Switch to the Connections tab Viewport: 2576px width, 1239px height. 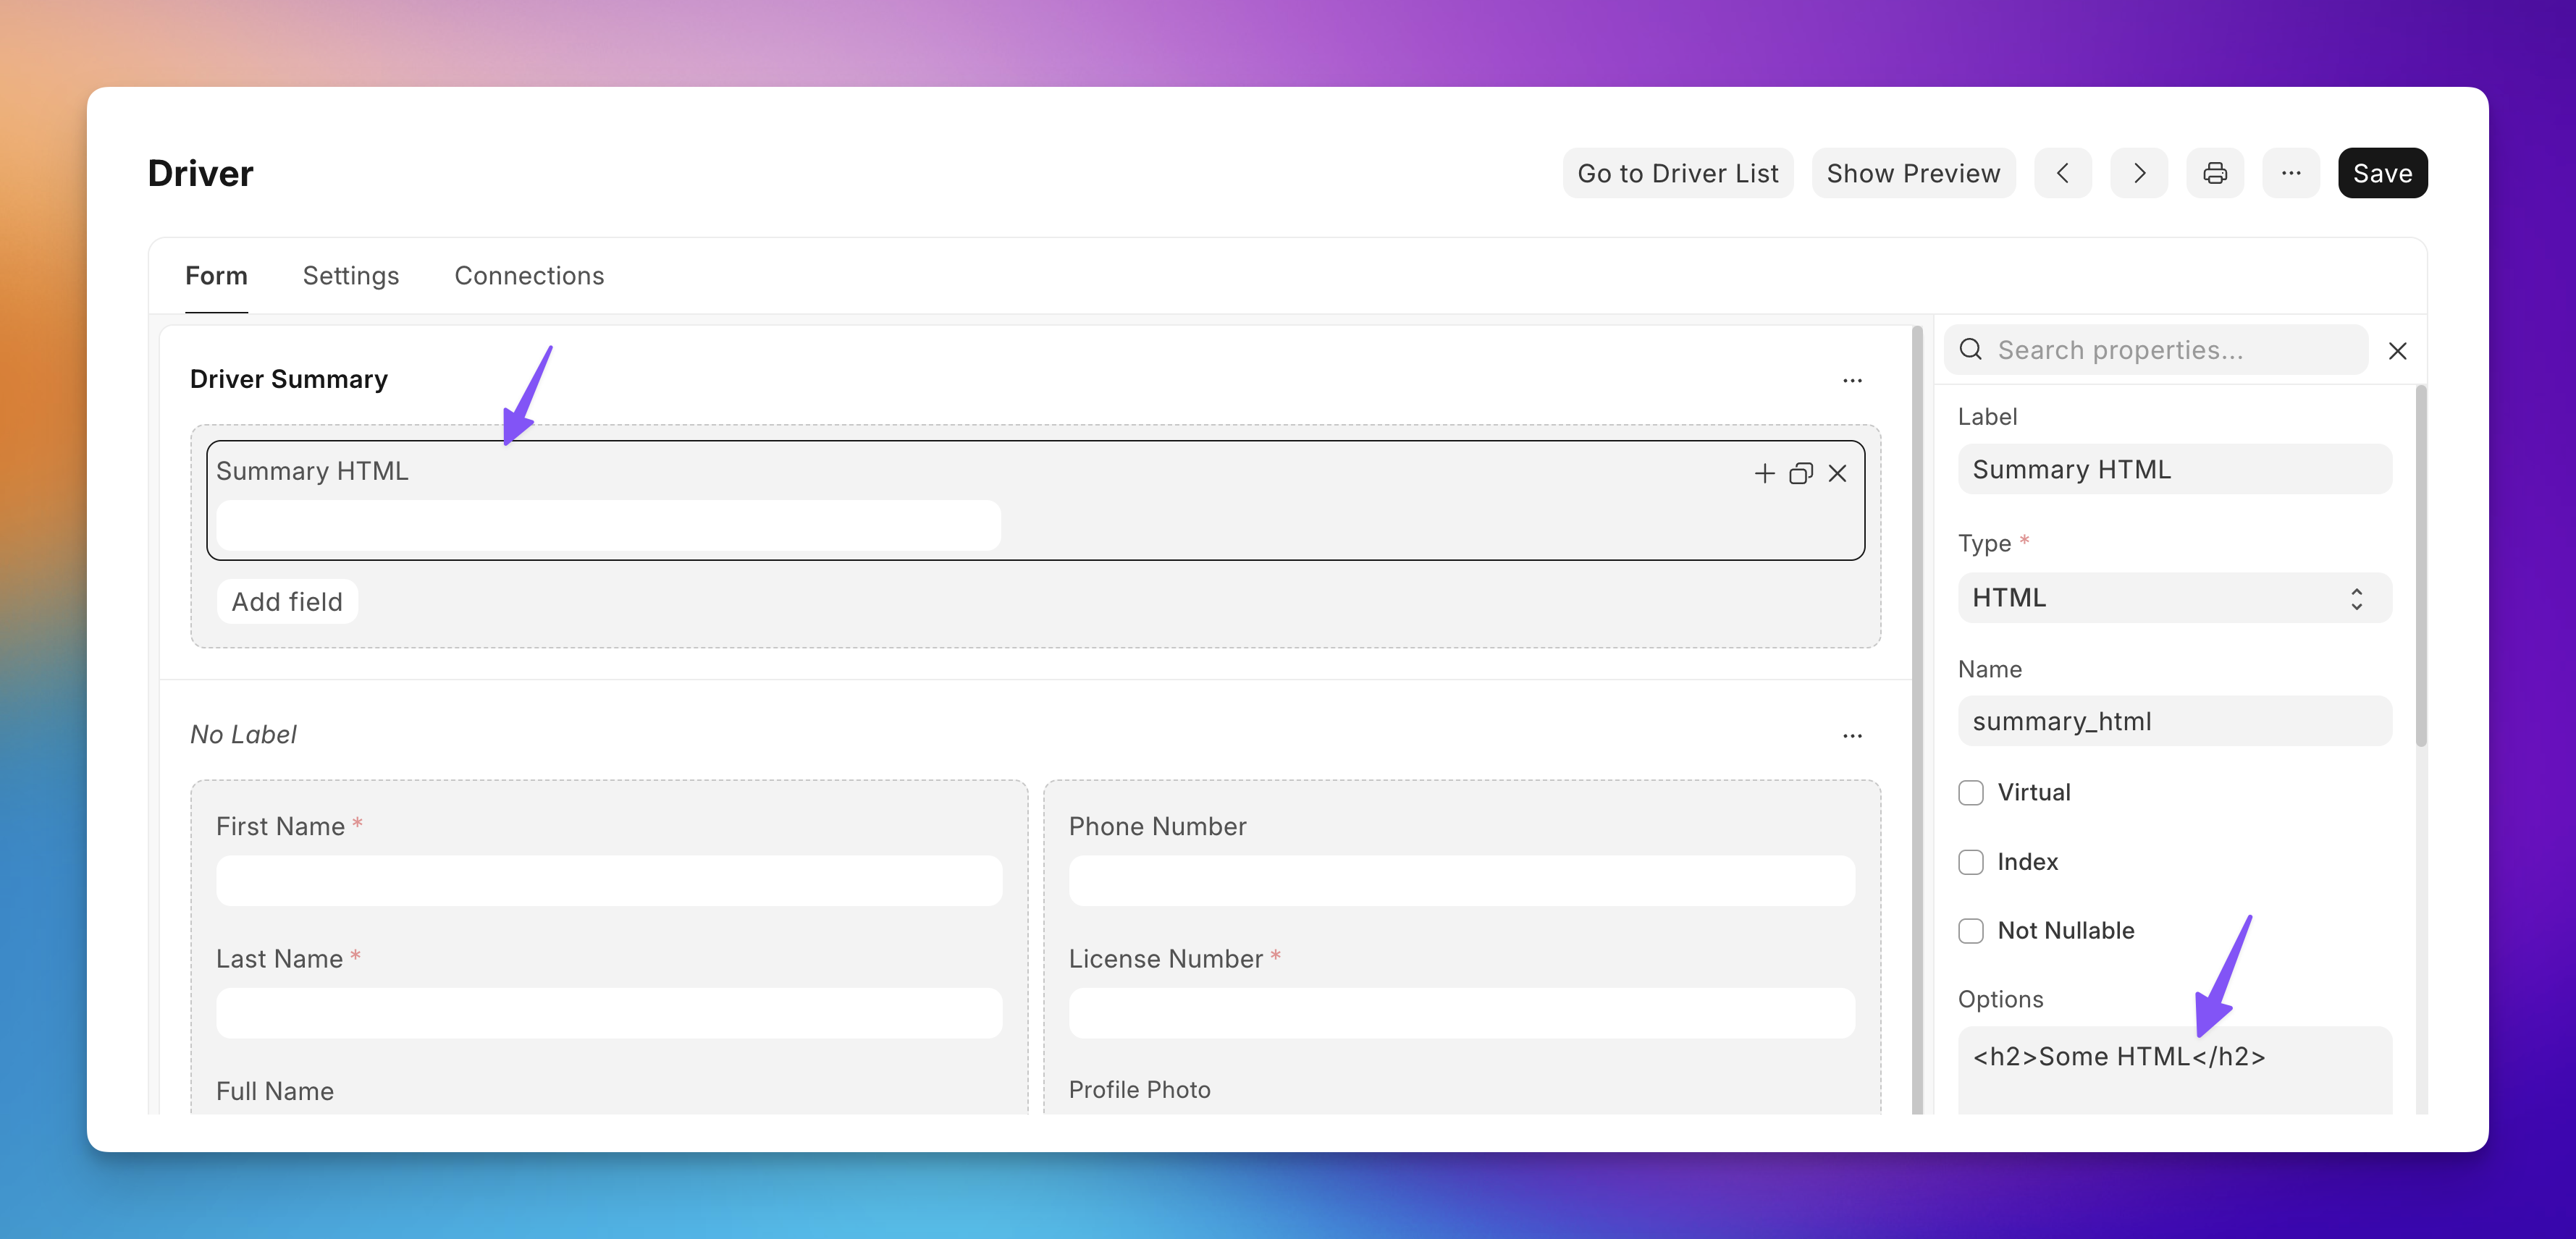point(529,274)
